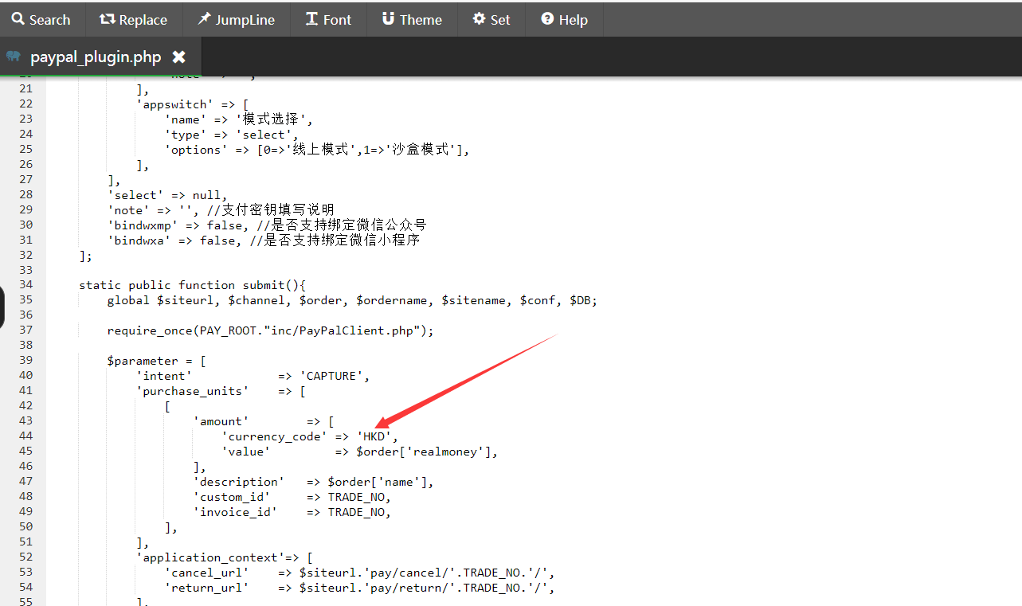This screenshot has width=1022, height=606.
Task: Click the magnifier icon beside Search
Action: pos(18,19)
